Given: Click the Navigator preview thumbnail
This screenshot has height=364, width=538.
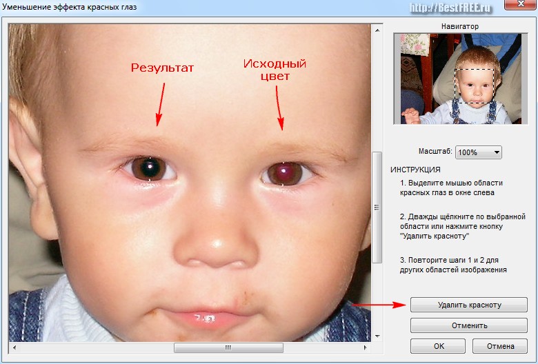Looking at the screenshot, I should click(461, 79).
